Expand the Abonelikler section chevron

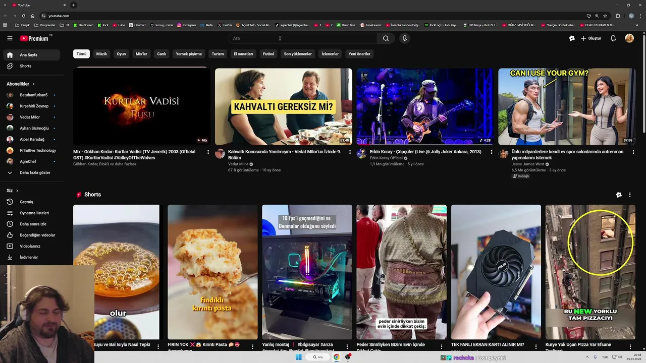(x=34, y=84)
